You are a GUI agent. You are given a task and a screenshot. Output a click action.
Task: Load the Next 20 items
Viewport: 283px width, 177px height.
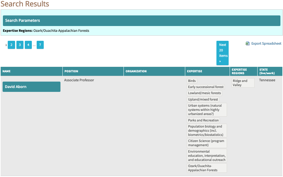tap(223, 53)
